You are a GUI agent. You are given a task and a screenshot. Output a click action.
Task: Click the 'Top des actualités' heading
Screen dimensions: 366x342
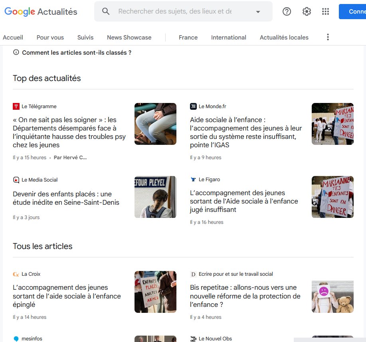[x=47, y=78]
